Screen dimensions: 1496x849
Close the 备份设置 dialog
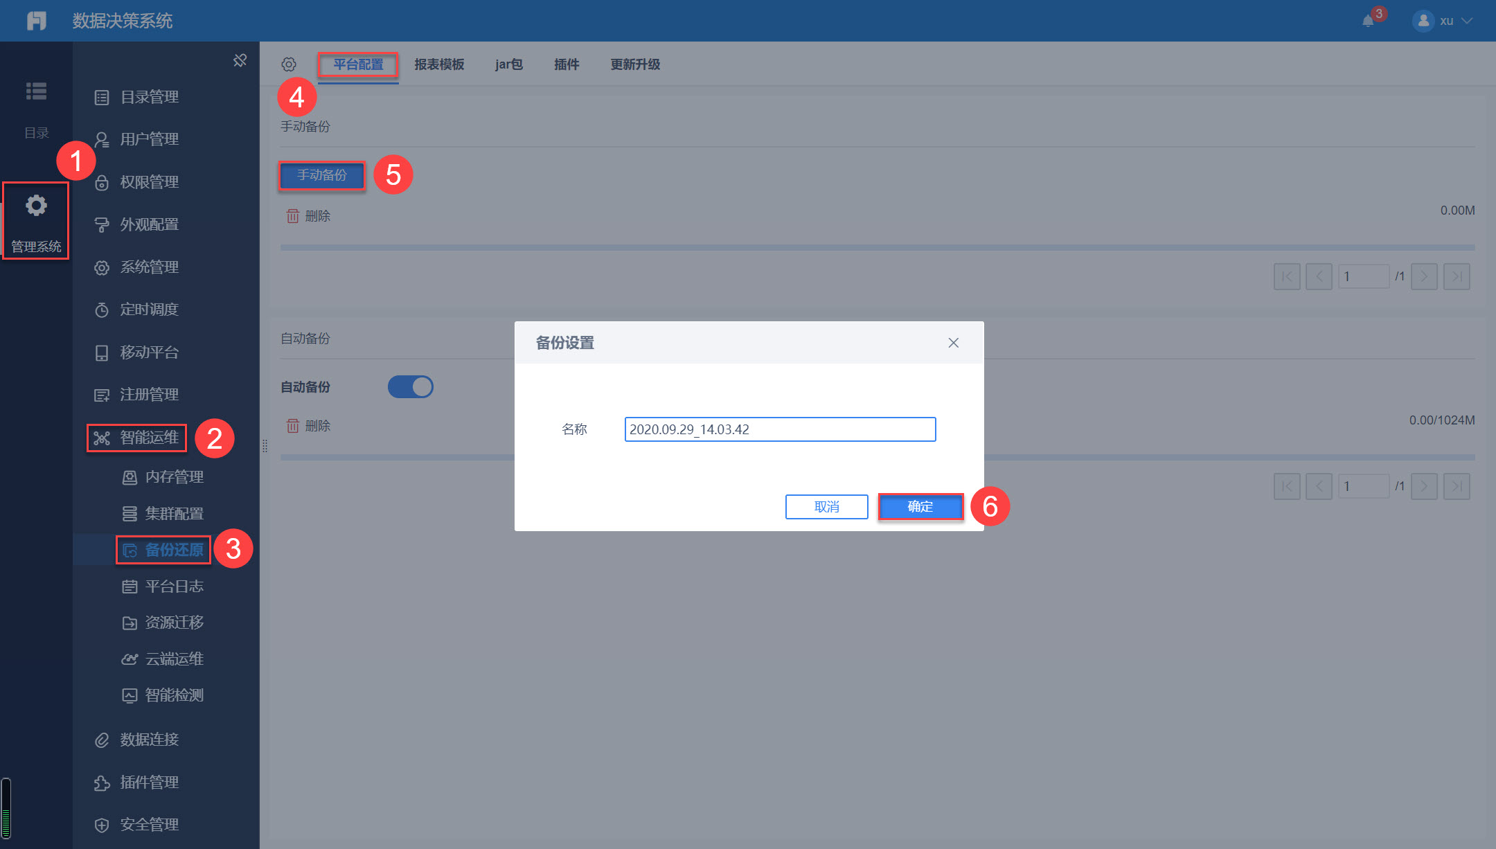point(954,343)
